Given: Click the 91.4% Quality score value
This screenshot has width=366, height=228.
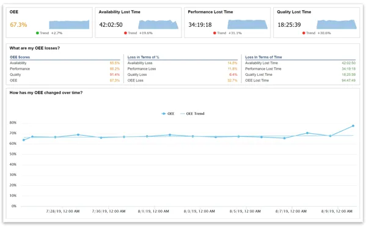Looking at the screenshot, I should point(115,75).
